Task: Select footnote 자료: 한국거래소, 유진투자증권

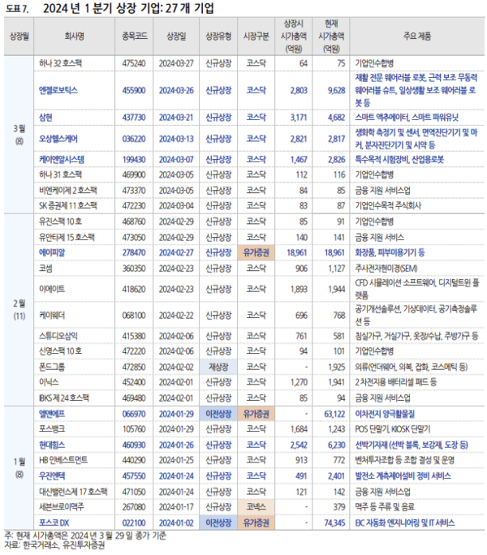Action: pos(54,545)
